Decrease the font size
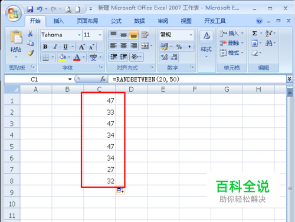The image size is (295, 222). pos(91,47)
